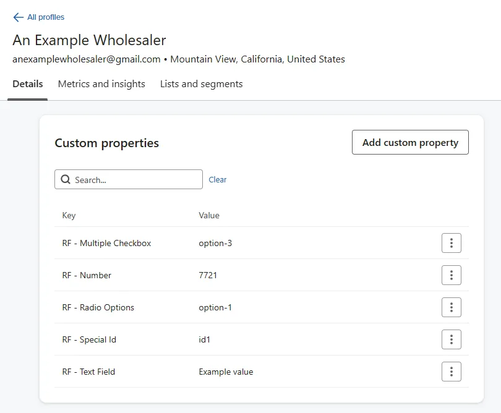Select the 'RF - Special Id' key
The width and height of the screenshot is (501, 413).
(89, 339)
